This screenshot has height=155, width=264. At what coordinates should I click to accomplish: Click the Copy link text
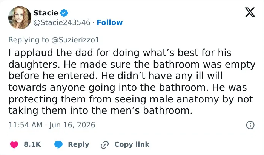(132, 144)
